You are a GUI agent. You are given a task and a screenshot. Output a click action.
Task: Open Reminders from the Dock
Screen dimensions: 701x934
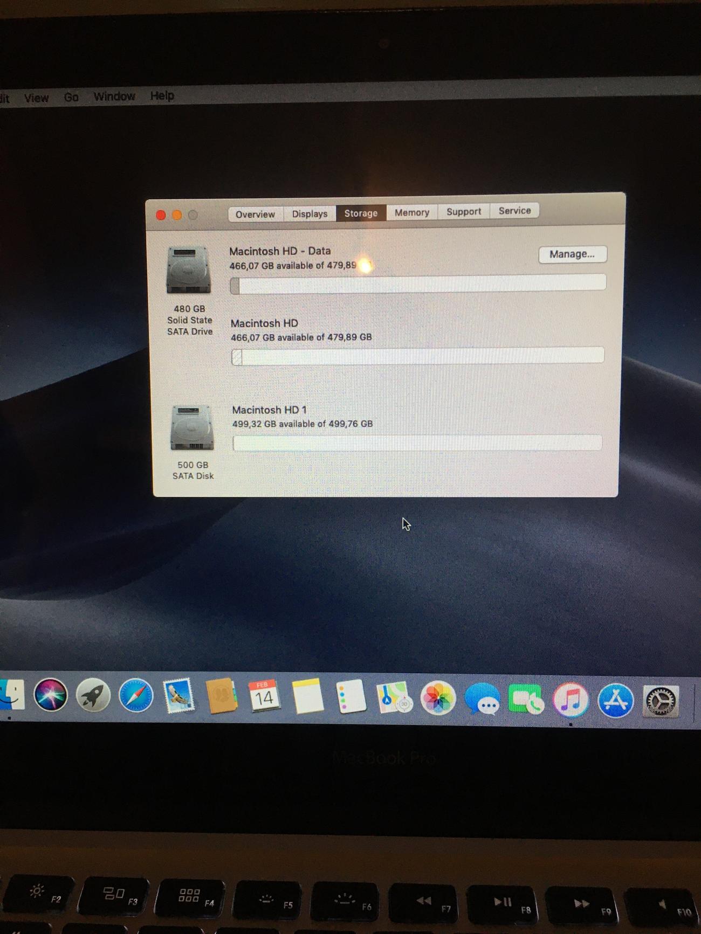point(350,697)
